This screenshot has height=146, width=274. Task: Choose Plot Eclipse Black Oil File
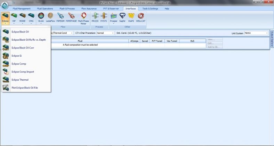click(x=26, y=88)
